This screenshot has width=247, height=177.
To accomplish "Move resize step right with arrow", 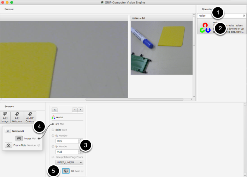I will point(81,110).
